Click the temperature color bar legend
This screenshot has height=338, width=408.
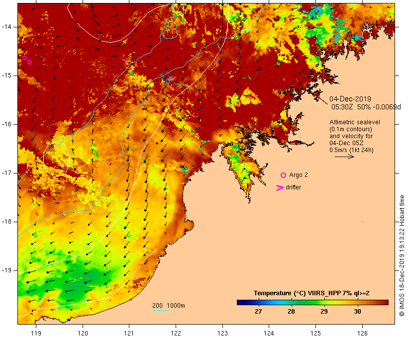coord(312,302)
